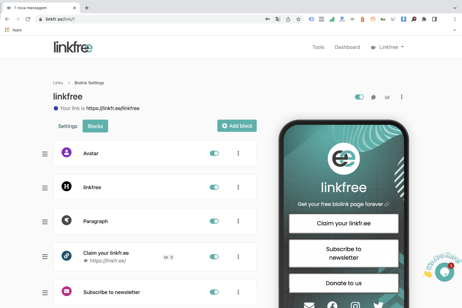Open the Avatar block options menu
The image size is (462, 308).
point(238,153)
